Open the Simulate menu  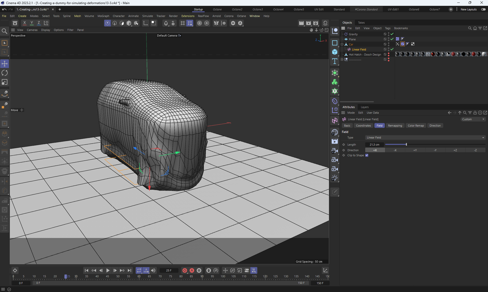coord(147,16)
